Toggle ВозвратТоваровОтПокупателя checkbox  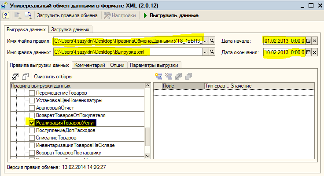coord(32,115)
